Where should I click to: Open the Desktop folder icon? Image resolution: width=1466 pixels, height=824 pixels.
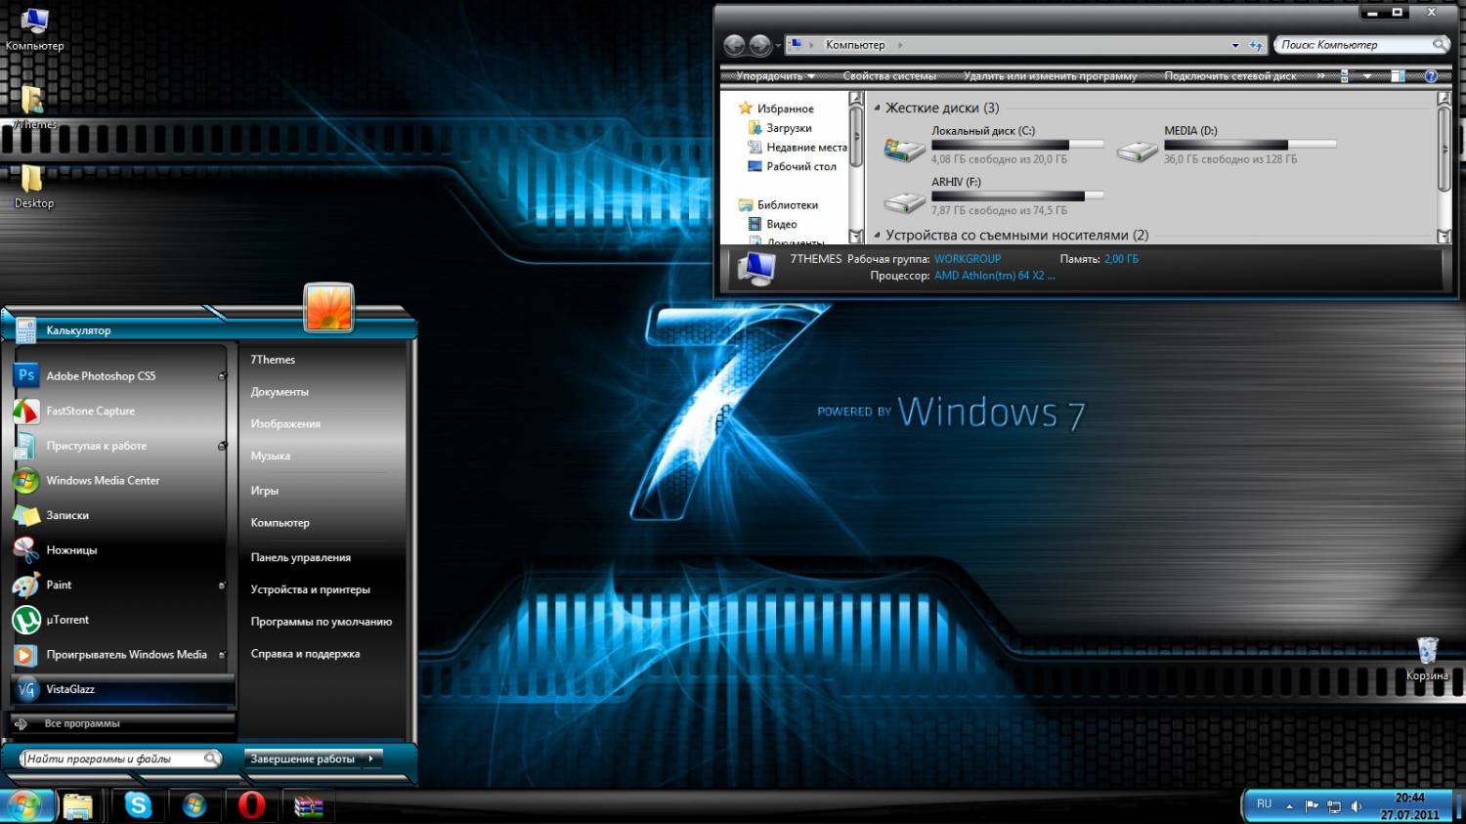pos(33,187)
